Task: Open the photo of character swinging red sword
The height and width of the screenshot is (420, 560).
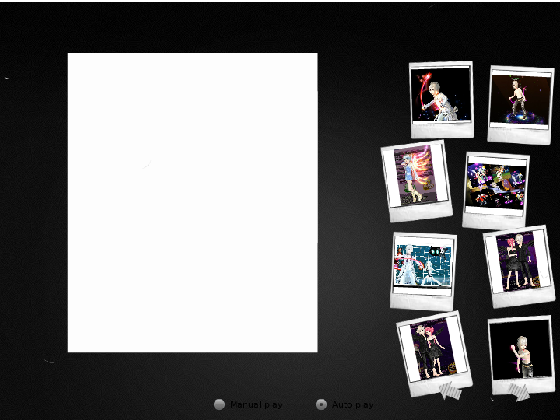Action: pyautogui.click(x=440, y=94)
